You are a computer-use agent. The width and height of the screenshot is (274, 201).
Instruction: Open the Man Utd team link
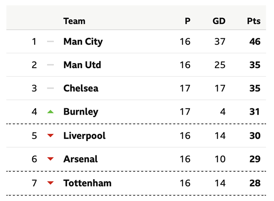[82, 65]
